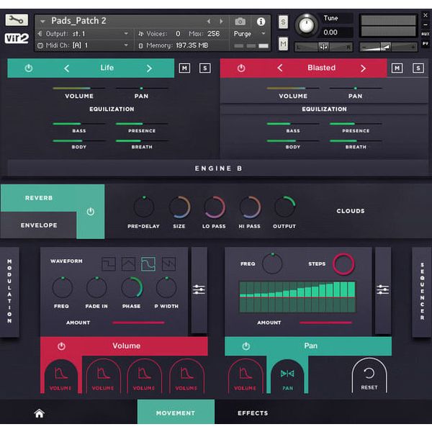Screen dimensions: 432x432
Task: Open the instrument info icon
Action: (x=261, y=22)
